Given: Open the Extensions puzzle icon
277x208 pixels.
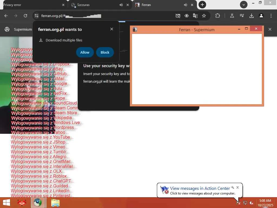Looking at the screenshot, I should 217,16.
